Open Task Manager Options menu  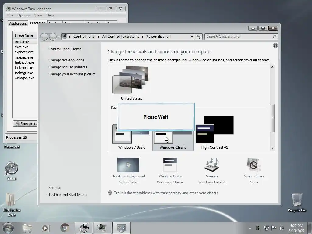click(24, 15)
